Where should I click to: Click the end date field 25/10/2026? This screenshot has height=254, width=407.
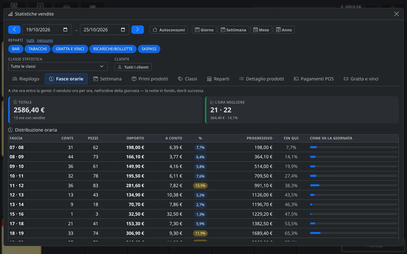pos(105,30)
